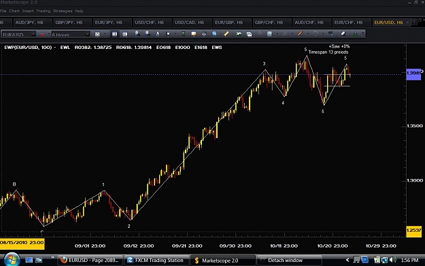Click the blue globe icon
425x266 pixels.
coord(214,33)
